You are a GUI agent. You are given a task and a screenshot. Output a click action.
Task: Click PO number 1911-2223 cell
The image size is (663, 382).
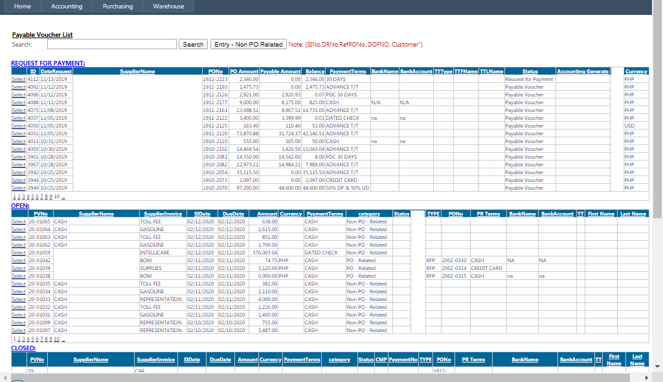tap(215, 79)
